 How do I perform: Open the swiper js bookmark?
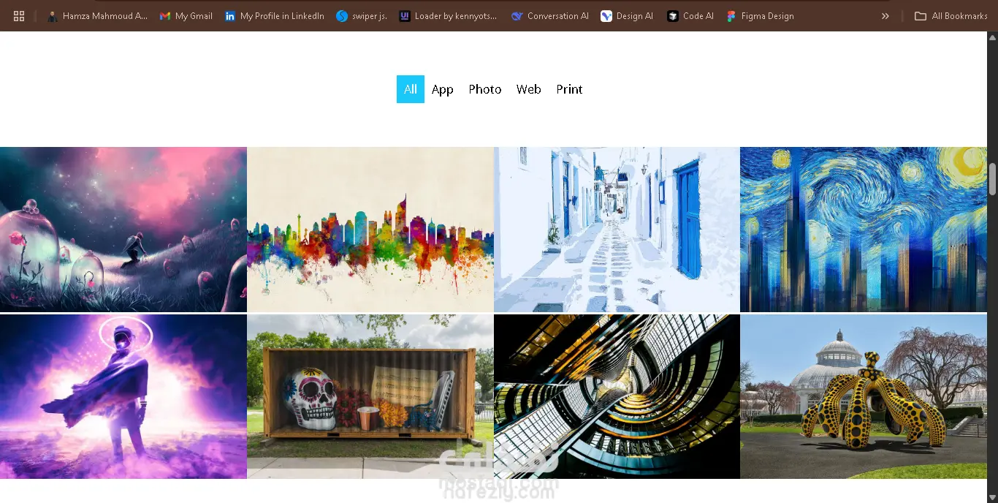(x=362, y=16)
